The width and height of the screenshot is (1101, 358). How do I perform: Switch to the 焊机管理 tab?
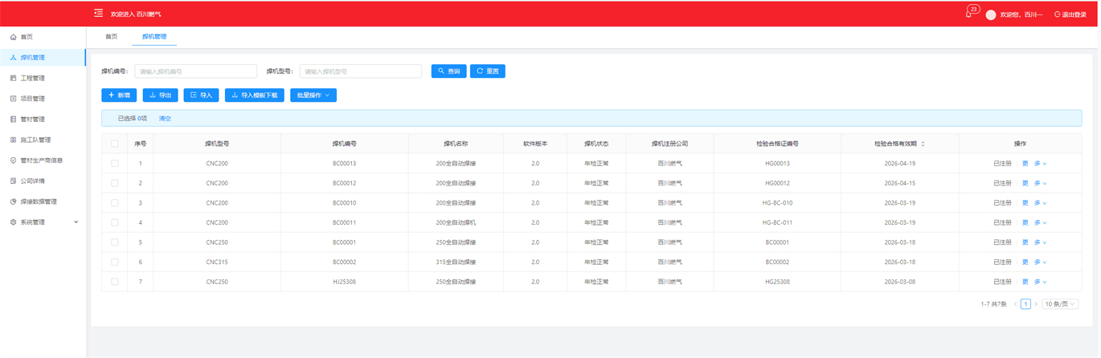(x=154, y=36)
